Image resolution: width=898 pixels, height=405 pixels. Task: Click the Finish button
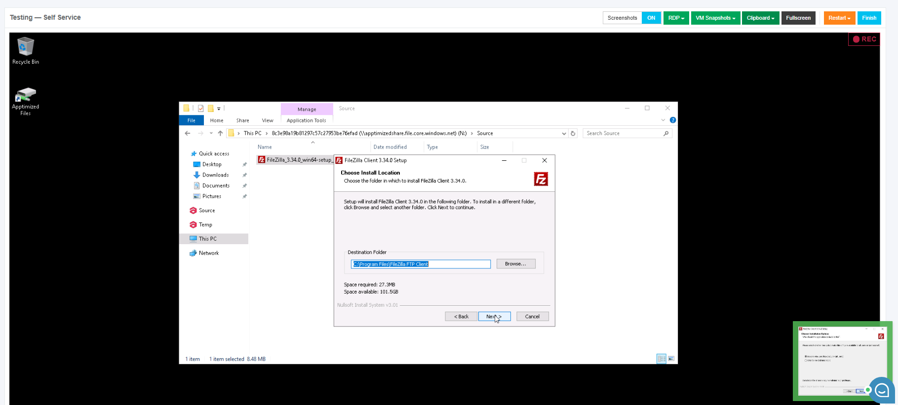click(x=869, y=18)
